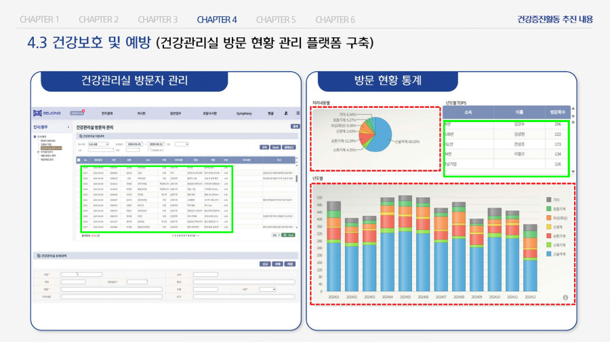610x342 pixels.
Task: Open the rows-per-page dropdown below the table
Action: 276,235
